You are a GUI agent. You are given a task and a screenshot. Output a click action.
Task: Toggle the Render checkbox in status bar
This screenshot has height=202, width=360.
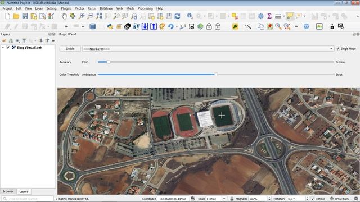313,199
